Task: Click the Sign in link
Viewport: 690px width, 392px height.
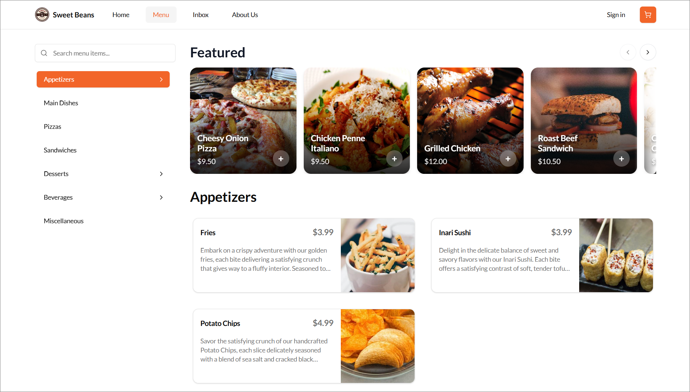Action: click(x=616, y=15)
